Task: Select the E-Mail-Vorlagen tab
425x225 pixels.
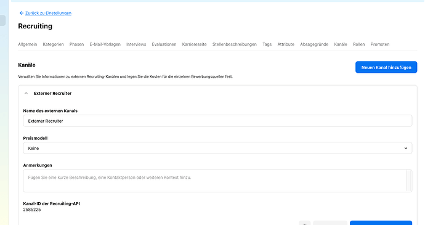Action: 105,44
